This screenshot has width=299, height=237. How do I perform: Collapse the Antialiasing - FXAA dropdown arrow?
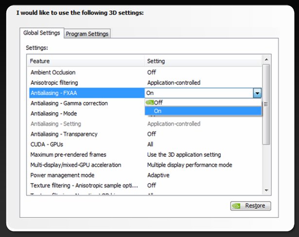tap(257, 93)
